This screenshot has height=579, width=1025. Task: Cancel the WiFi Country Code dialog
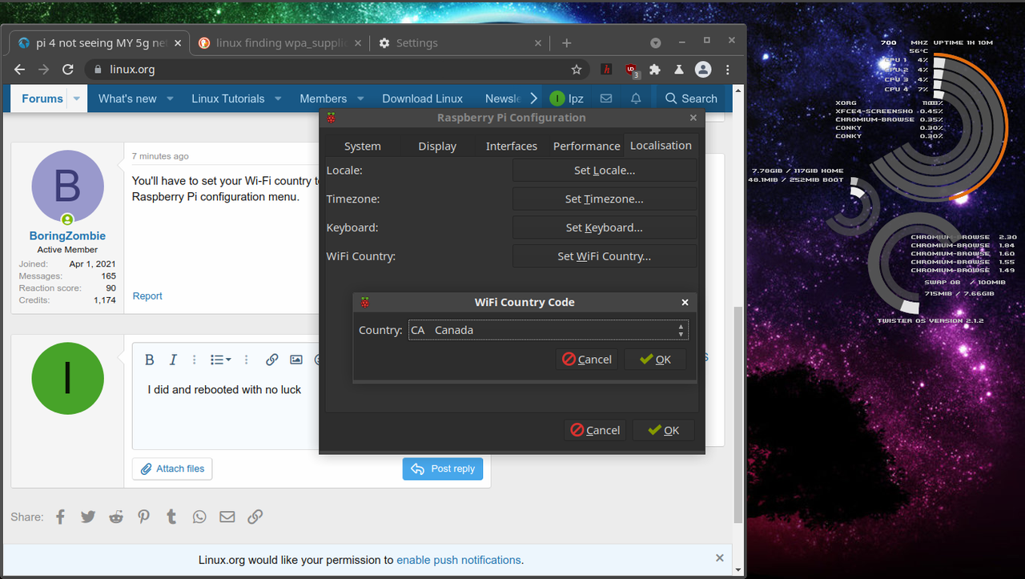(587, 360)
